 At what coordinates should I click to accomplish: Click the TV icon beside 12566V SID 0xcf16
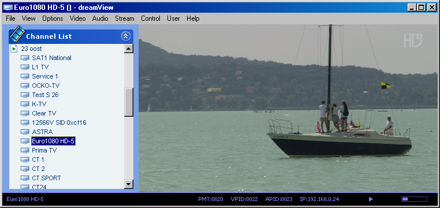tap(25, 123)
